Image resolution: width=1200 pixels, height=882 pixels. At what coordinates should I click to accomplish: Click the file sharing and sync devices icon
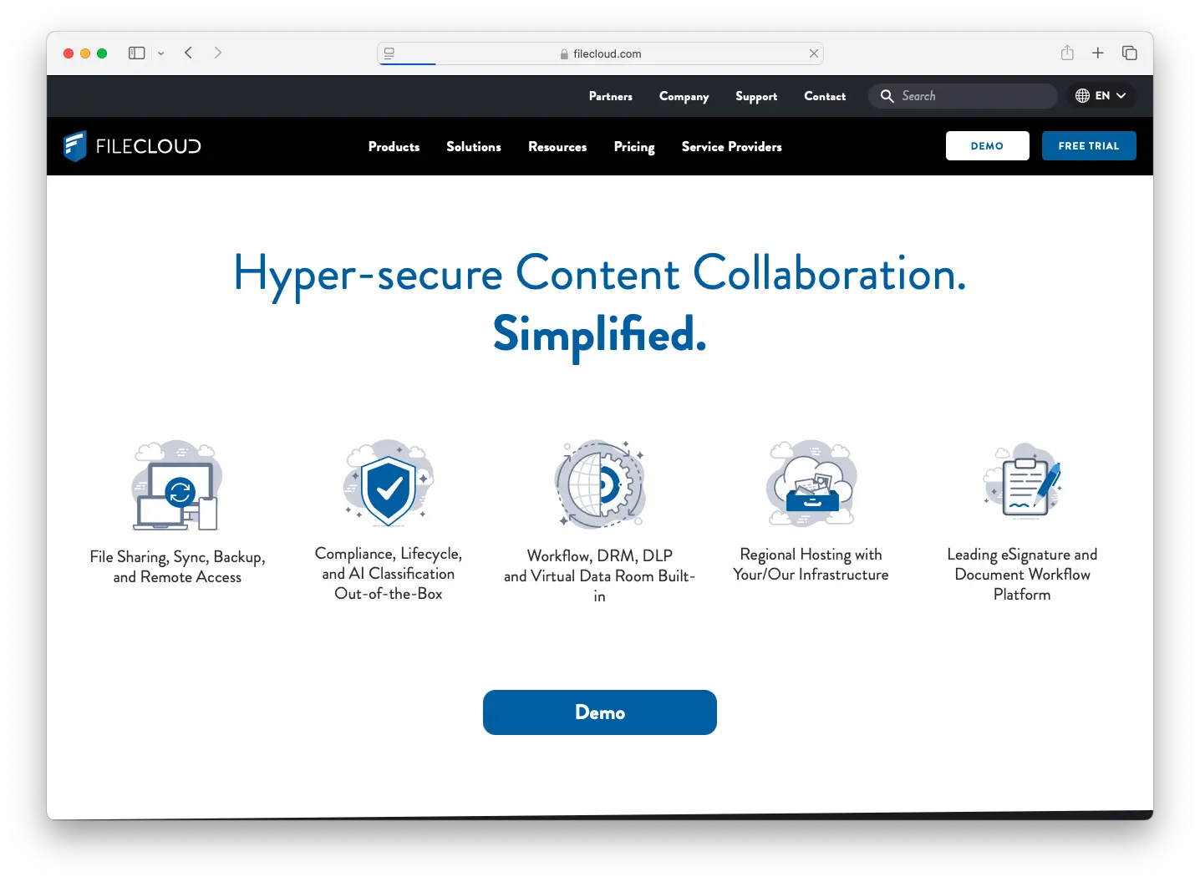coord(177,485)
